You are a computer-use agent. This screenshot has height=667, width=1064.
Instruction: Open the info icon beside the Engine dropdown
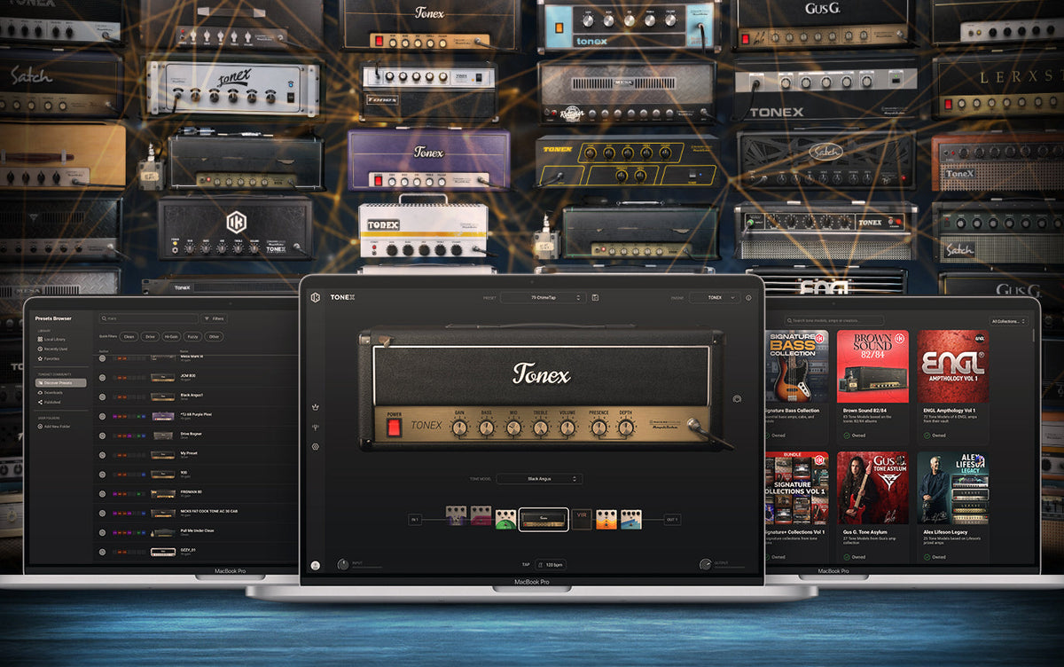click(x=748, y=298)
